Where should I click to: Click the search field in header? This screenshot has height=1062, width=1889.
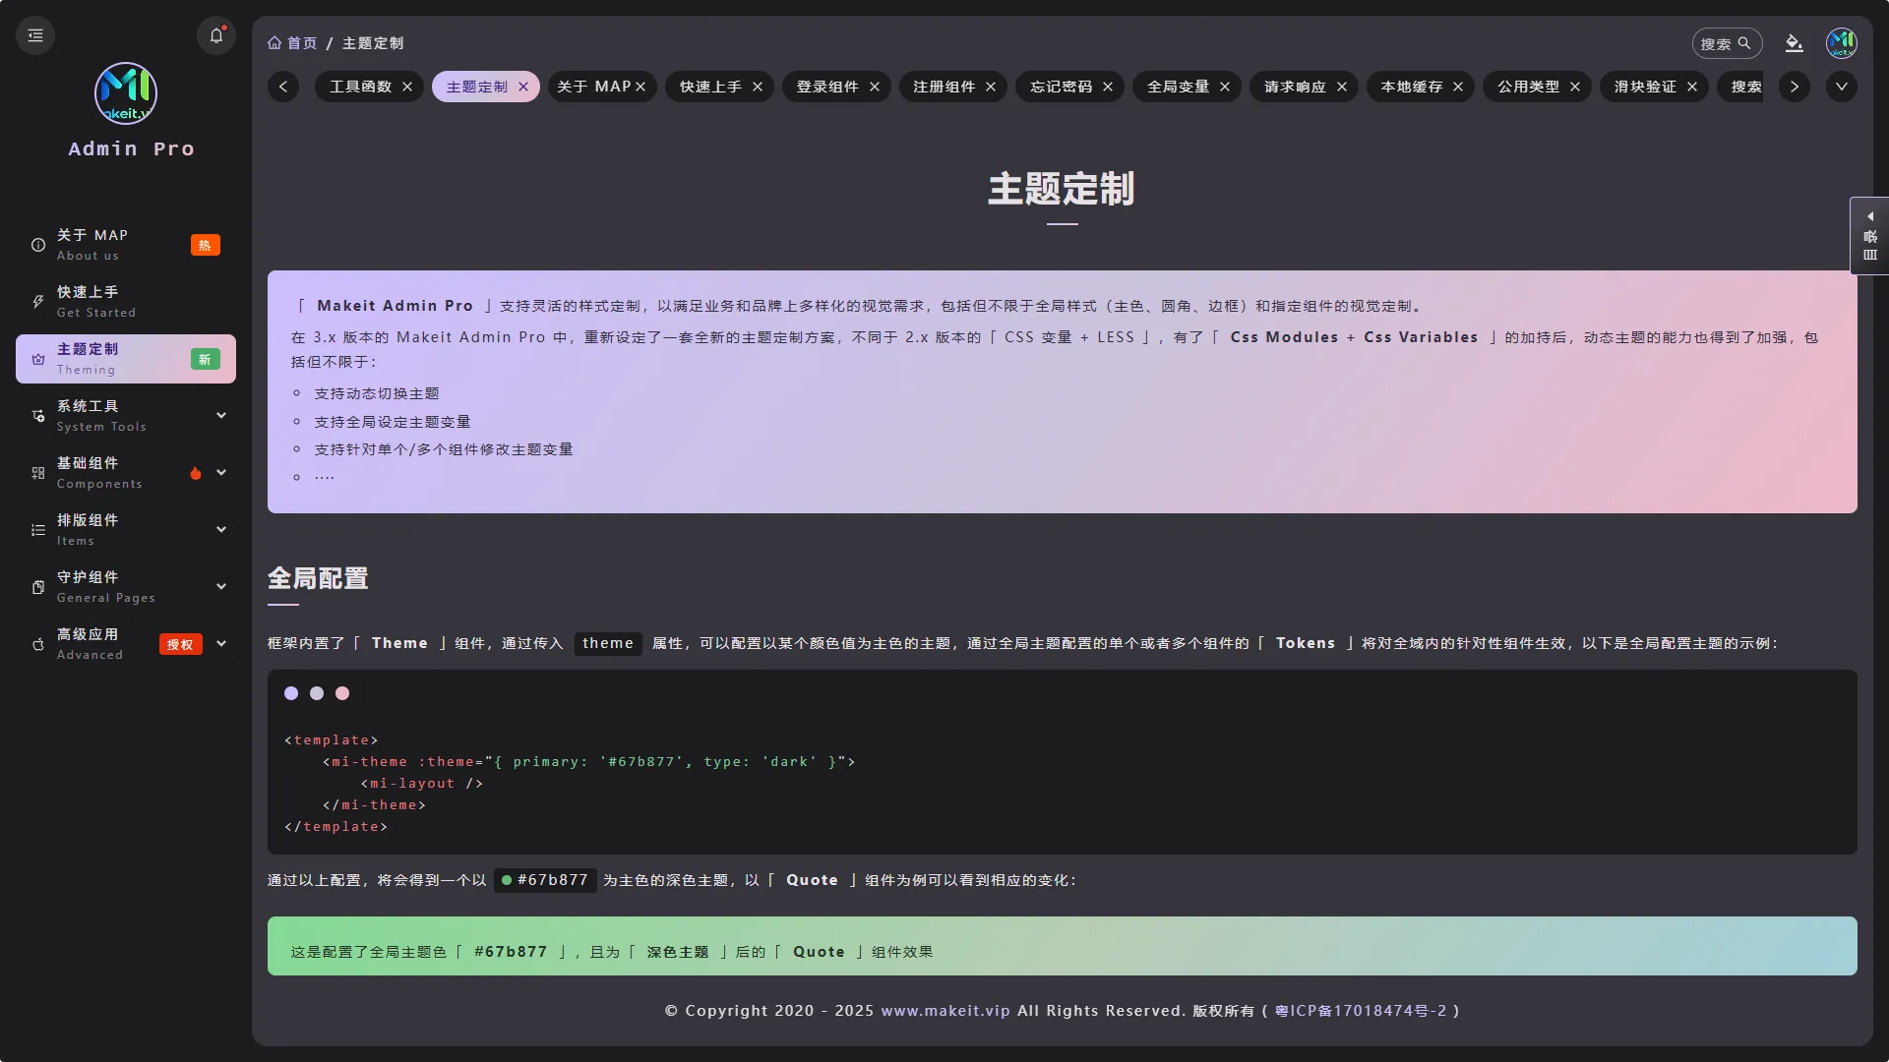tap(1727, 43)
